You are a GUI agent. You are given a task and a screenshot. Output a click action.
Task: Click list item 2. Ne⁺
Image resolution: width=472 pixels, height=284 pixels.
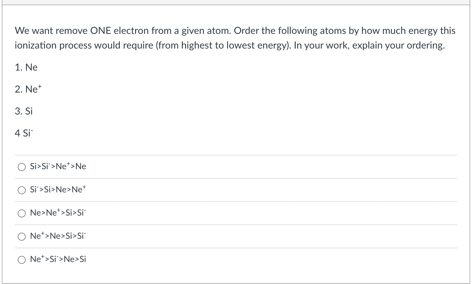click(28, 89)
